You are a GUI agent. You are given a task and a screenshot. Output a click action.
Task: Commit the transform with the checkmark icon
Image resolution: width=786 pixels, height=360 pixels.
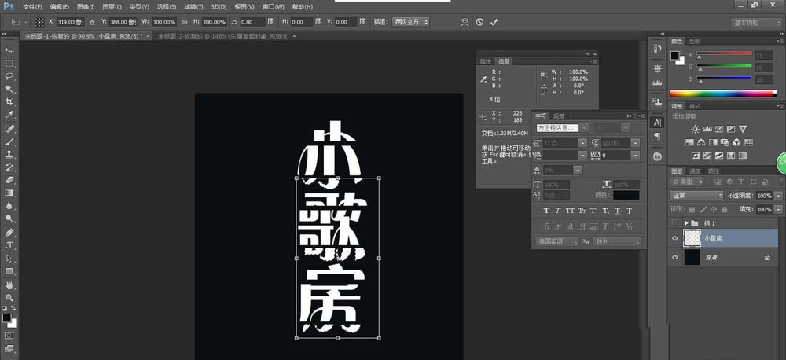494,22
